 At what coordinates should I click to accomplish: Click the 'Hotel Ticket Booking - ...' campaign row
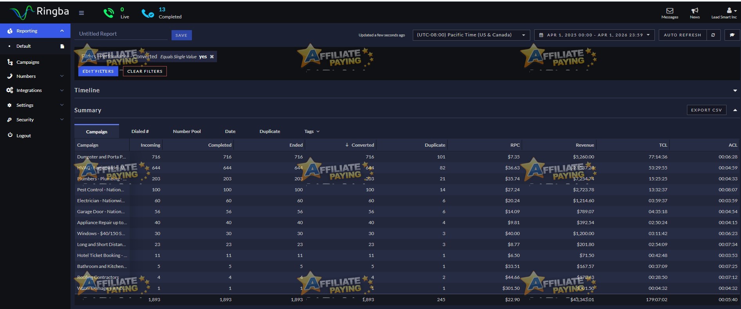point(407,255)
